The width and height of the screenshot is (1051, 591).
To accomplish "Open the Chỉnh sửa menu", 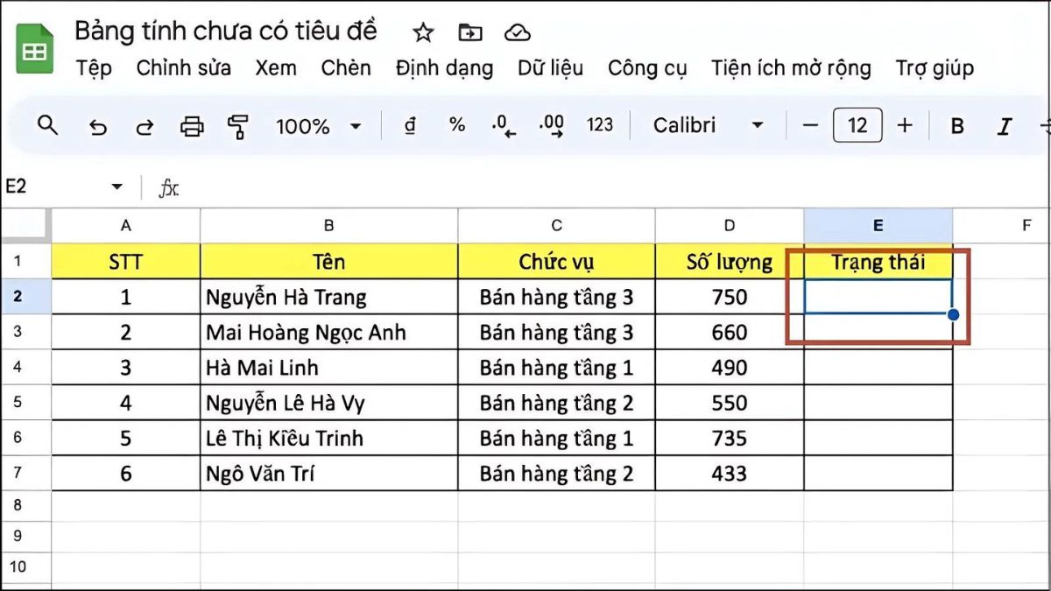I will pyautogui.click(x=184, y=68).
